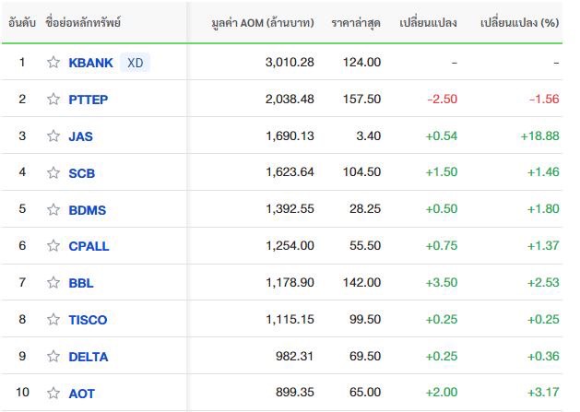Mark SCB as favorite via its star icon
Image resolution: width=580 pixels, height=412 pixels.
point(53,173)
